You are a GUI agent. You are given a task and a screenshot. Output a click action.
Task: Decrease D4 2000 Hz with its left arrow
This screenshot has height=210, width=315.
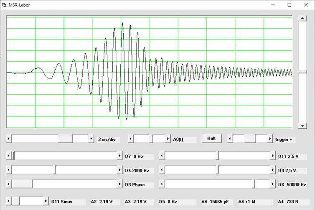tap(9, 170)
